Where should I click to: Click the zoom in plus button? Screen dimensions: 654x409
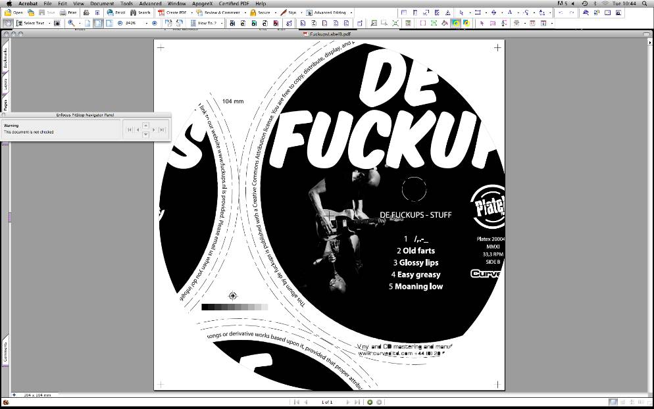[x=155, y=23]
